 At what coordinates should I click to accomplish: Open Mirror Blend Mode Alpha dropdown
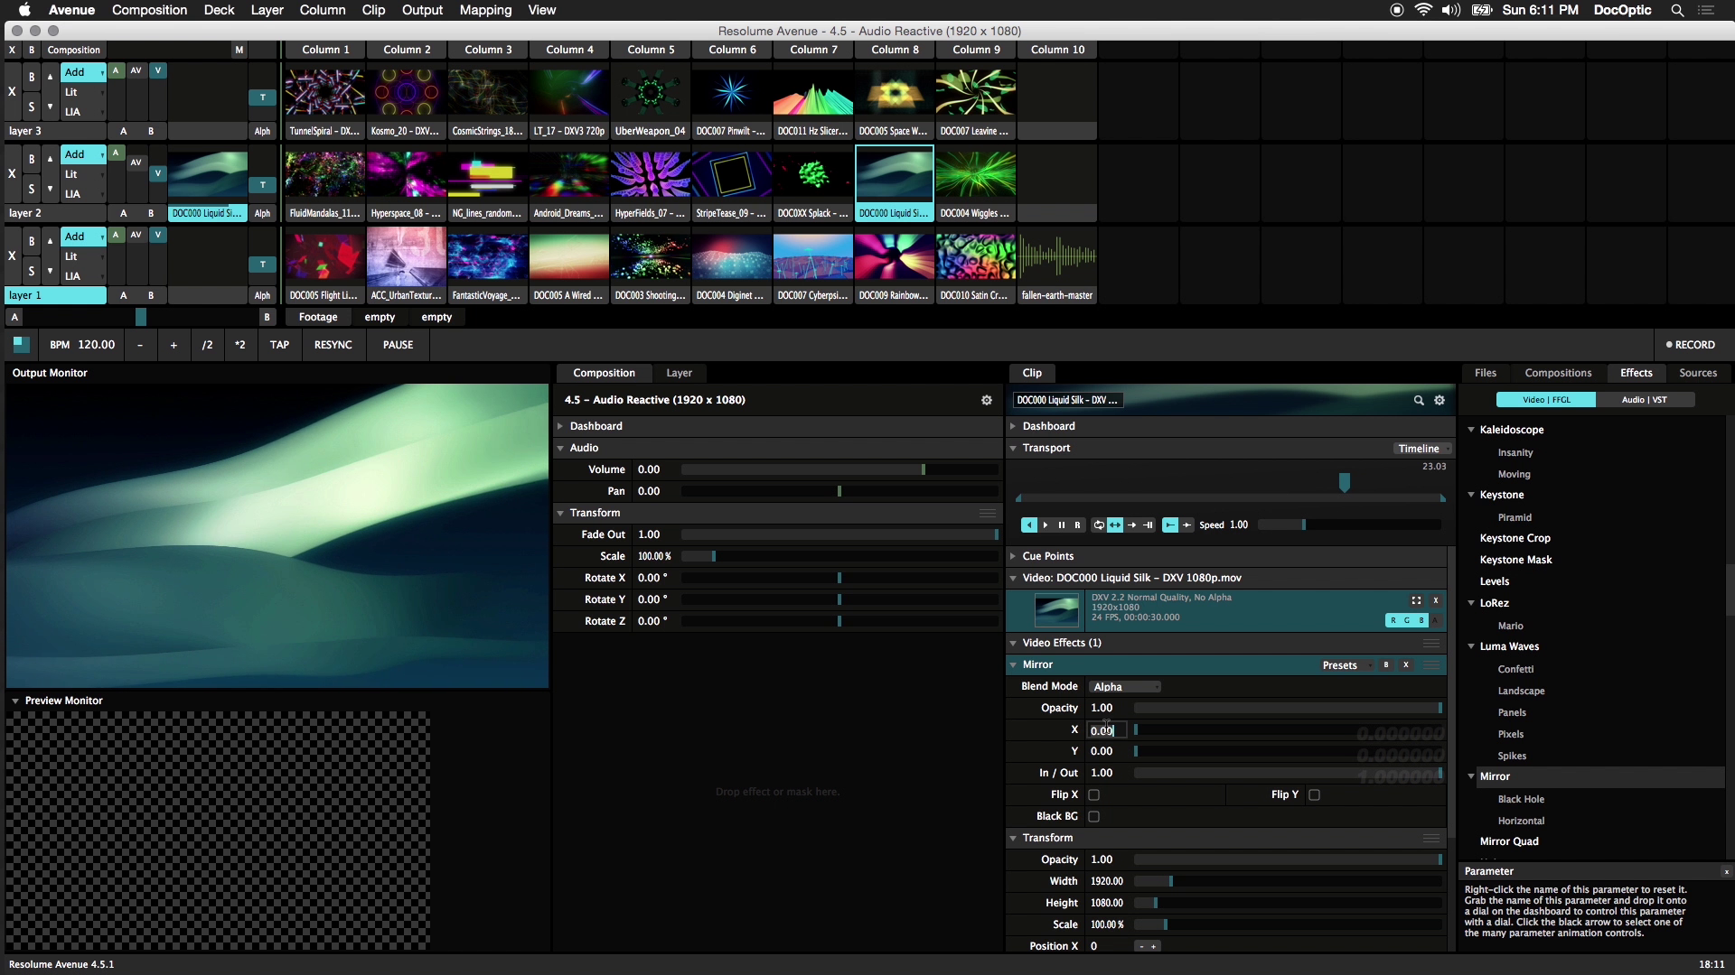1125,687
